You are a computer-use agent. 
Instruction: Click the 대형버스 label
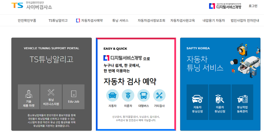click(x=144, y=106)
